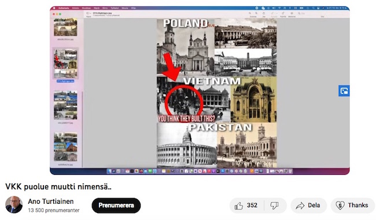This screenshot has height=220, width=376.
Task: Open the Arkisto menu
Action: [76, 8]
